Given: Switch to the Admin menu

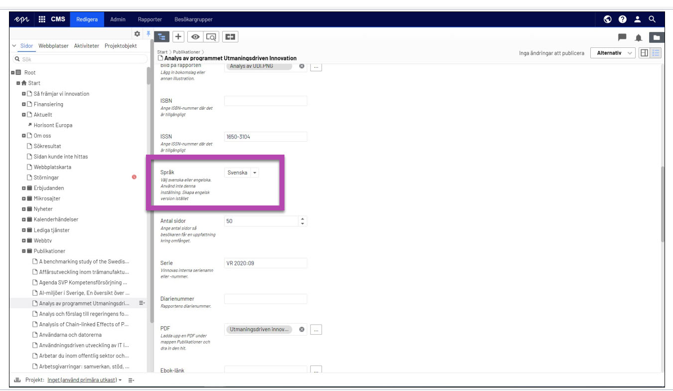Looking at the screenshot, I should pyautogui.click(x=118, y=19).
